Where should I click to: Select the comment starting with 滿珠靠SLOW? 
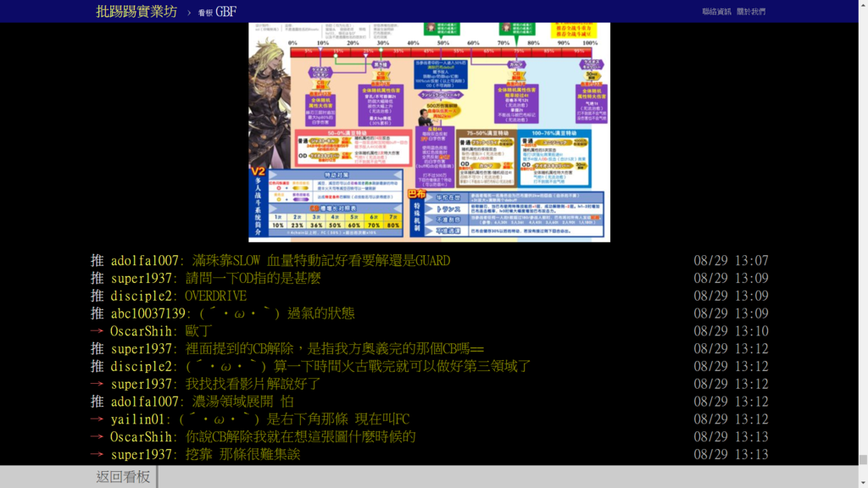321,261
